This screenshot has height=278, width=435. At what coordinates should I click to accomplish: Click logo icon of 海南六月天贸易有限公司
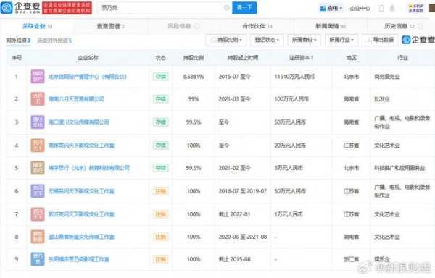click(x=38, y=99)
